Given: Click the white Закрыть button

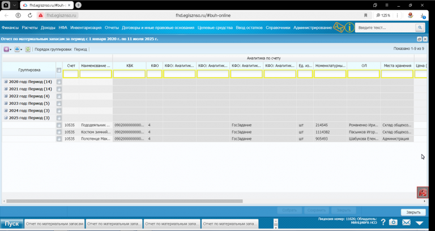Looking at the screenshot, I should (413, 212).
